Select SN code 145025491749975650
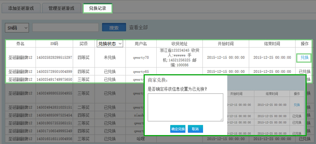 coord(54,79)
